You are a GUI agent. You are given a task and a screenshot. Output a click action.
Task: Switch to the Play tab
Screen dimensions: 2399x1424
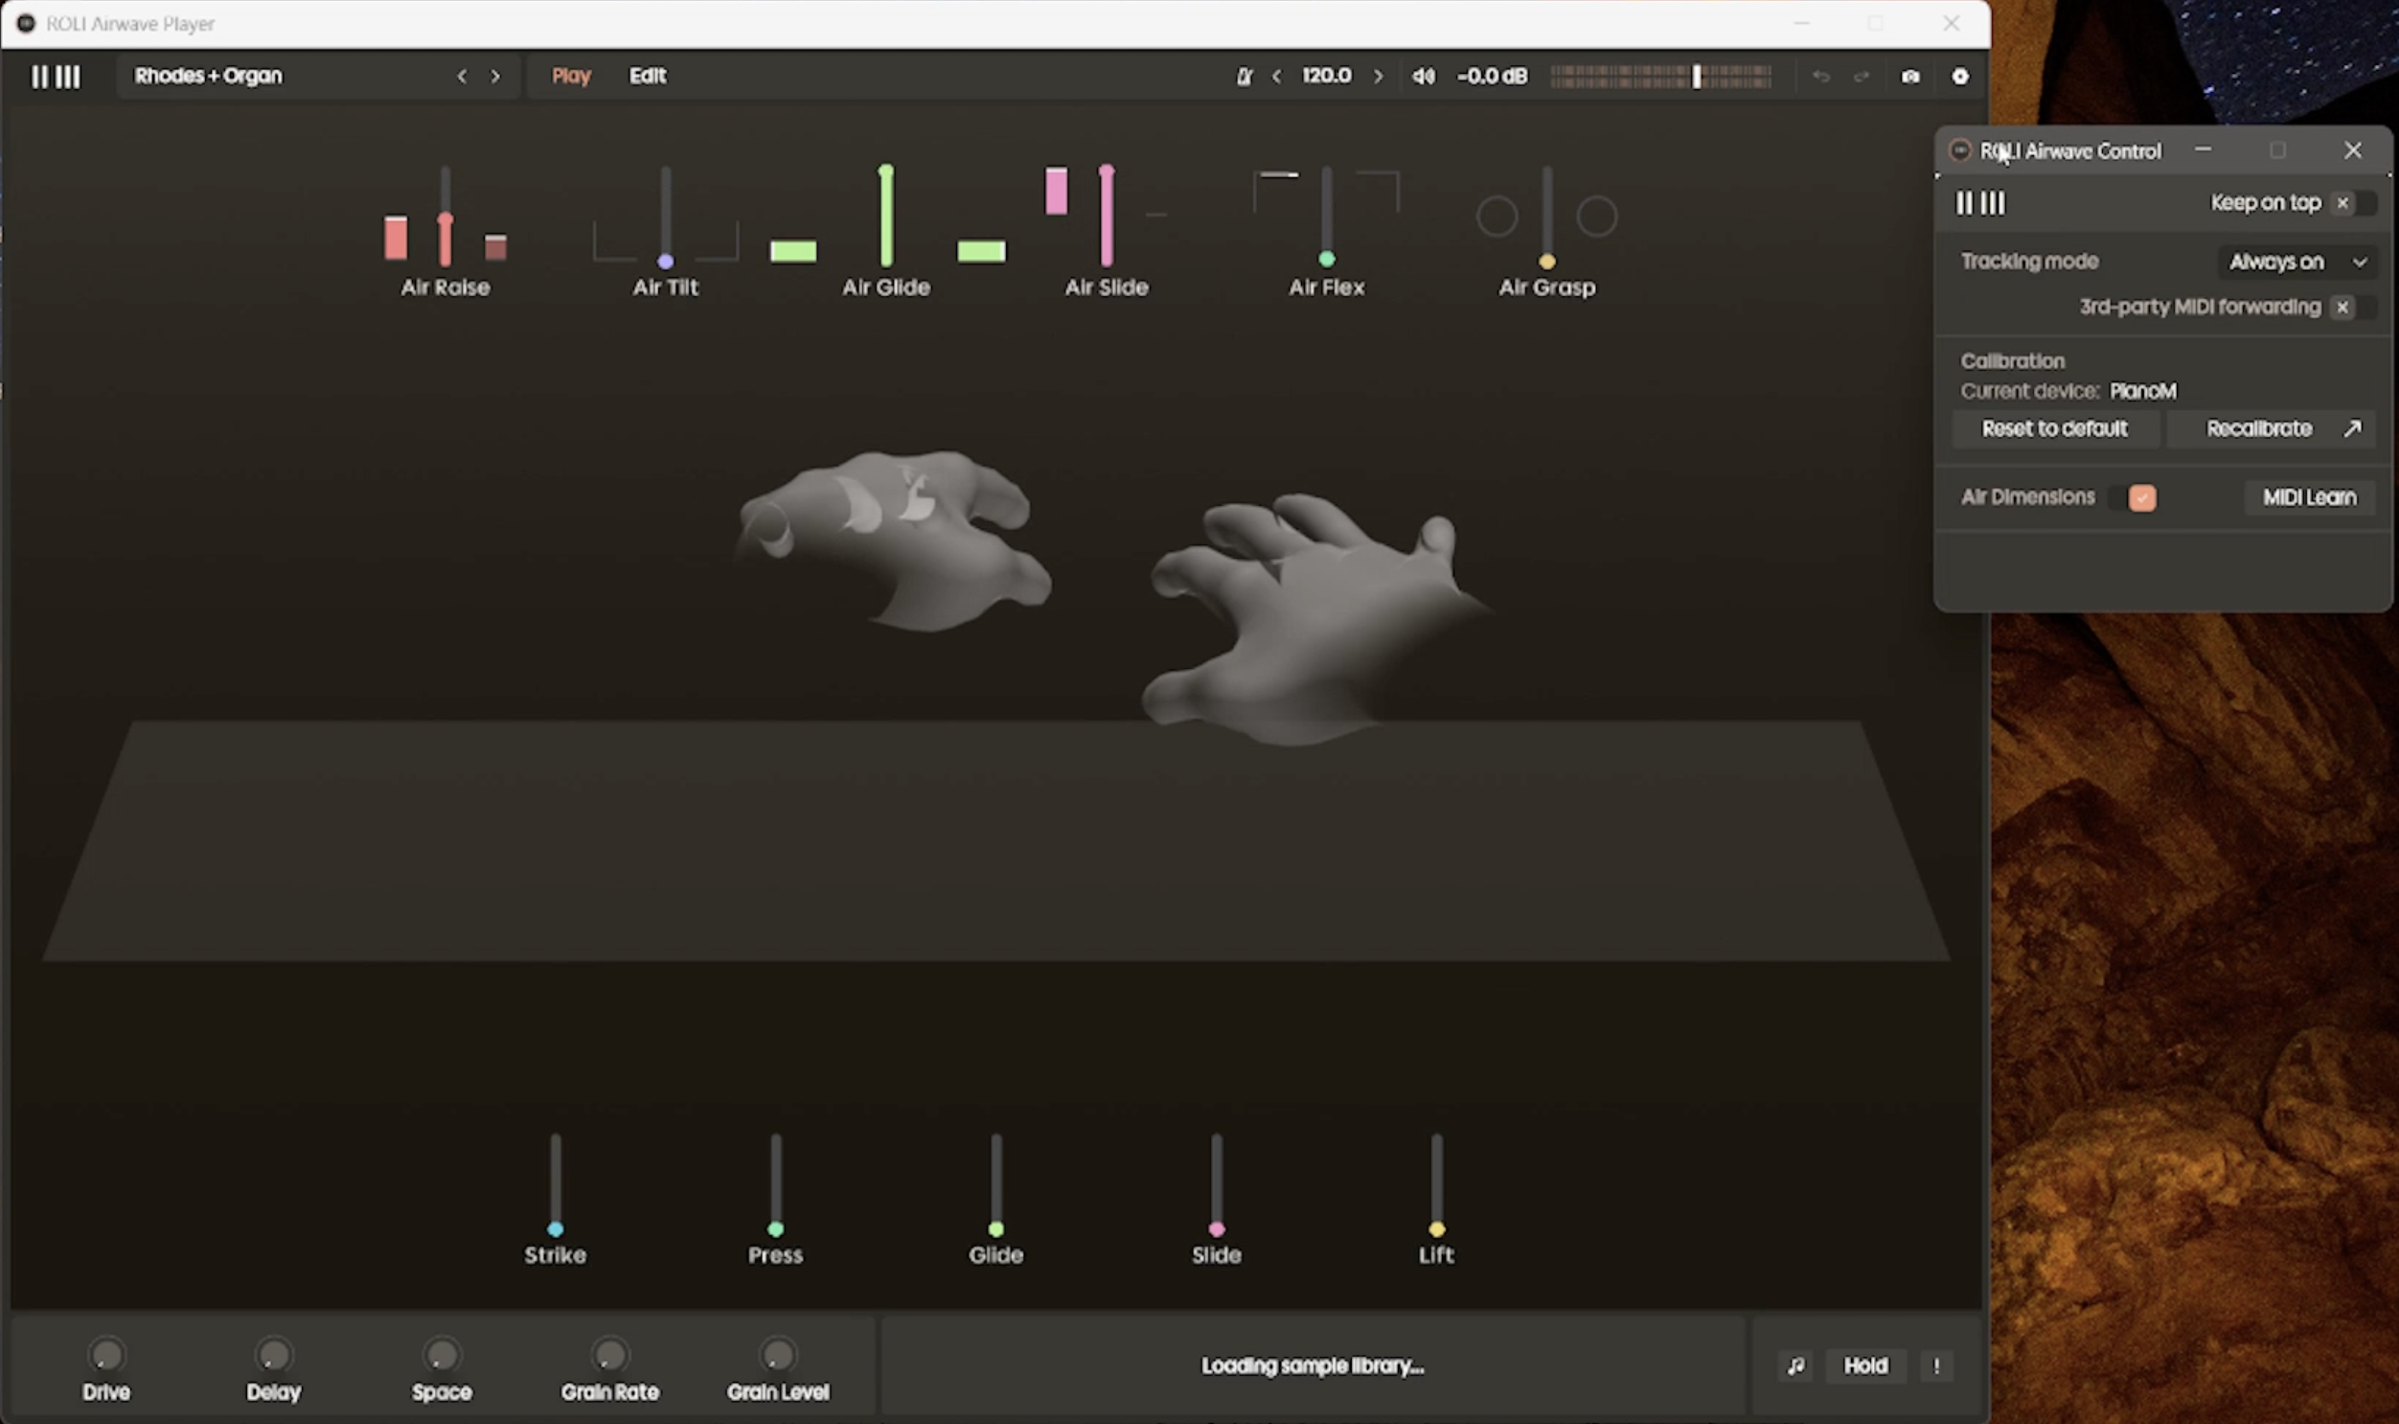pyautogui.click(x=571, y=76)
